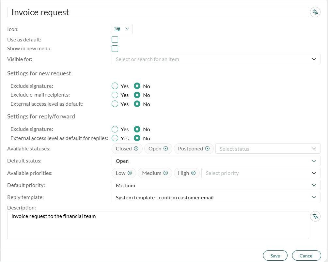Remove the Medium priority tag
Image resolution: width=328 pixels, height=262 pixels.
click(x=166, y=173)
